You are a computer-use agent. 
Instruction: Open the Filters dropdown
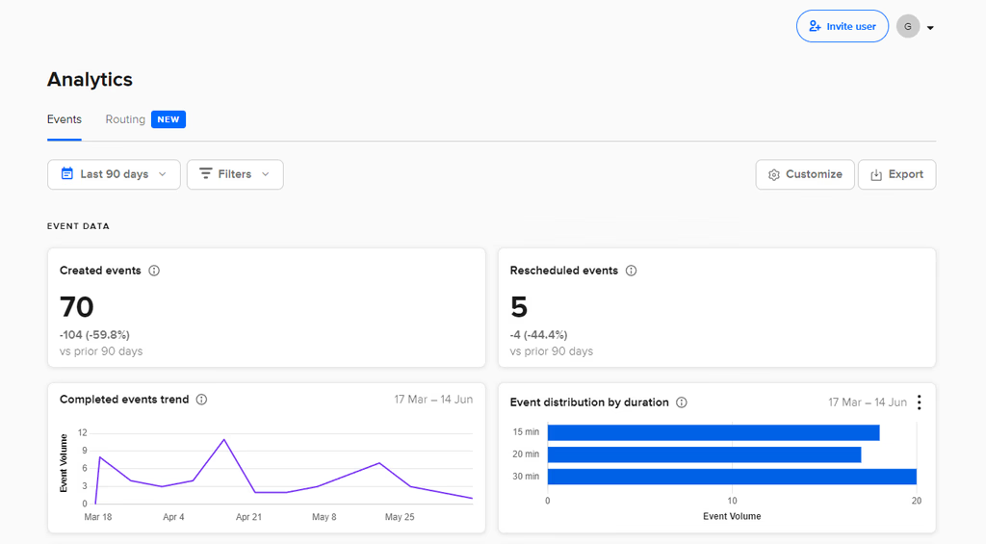(x=235, y=174)
